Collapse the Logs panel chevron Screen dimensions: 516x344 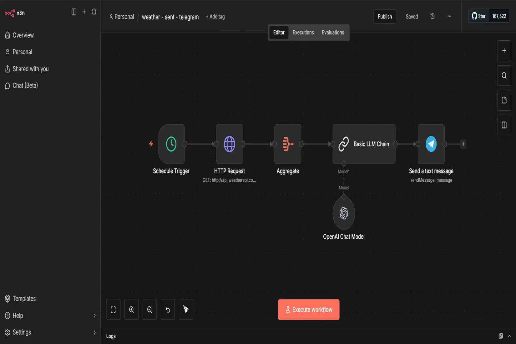pyautogui.click(x=509, y=336)
